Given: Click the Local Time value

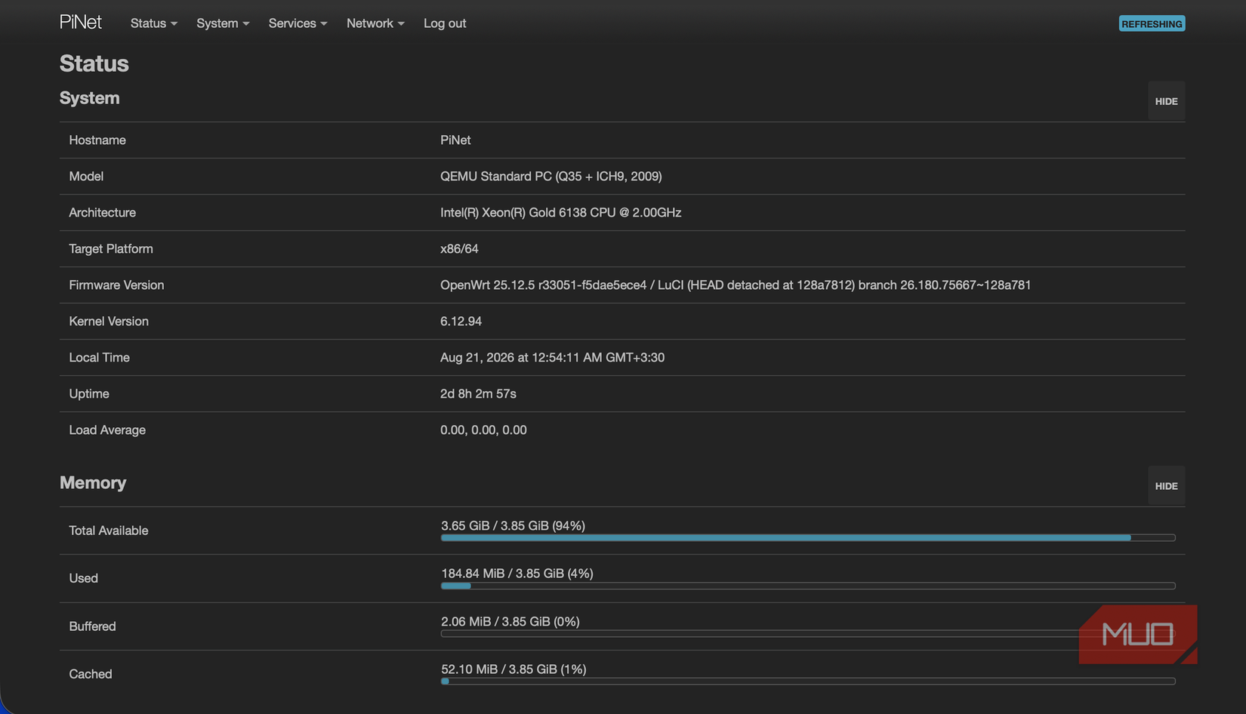Looking at the screenshot, I should click(552, 358).
